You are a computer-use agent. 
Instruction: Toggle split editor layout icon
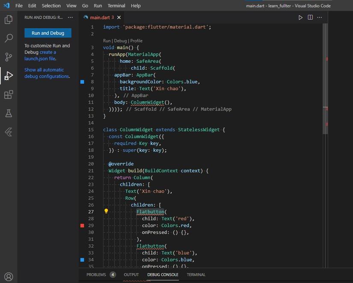click(x=310, y=18)
